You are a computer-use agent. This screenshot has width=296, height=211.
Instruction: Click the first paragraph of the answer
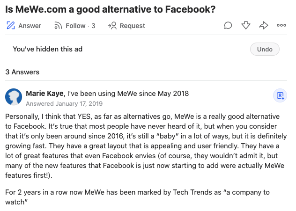tap(146, 146)
